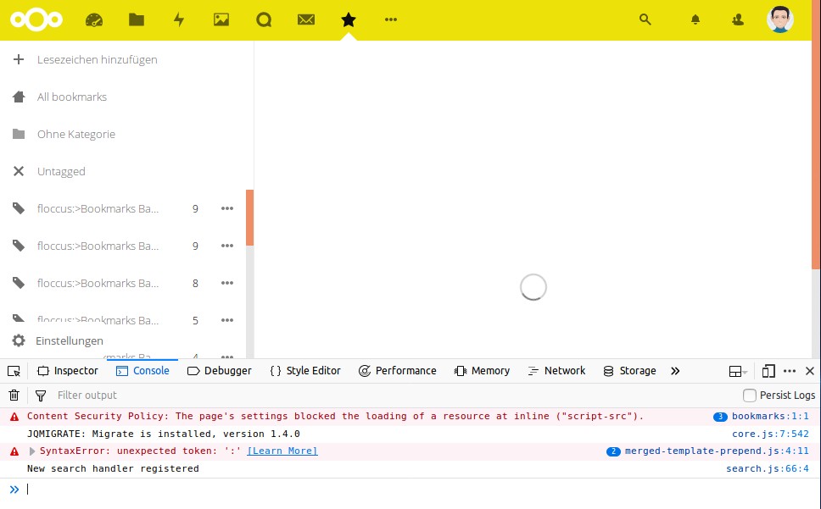Open the more apps menu with three dots
The image size is (821, 509).
[x=390, y=19]
